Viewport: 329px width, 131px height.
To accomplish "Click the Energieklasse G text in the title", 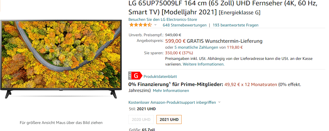I will (239, 13).
